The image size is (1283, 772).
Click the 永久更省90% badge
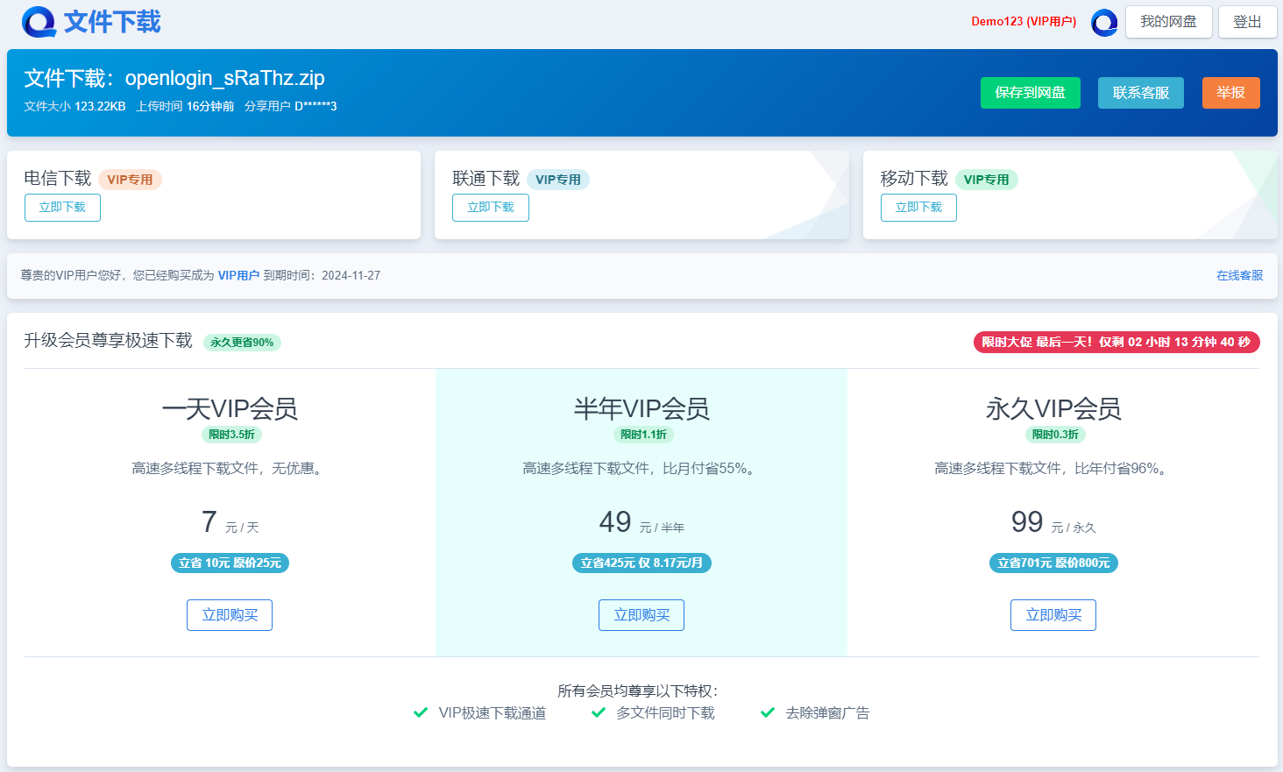click(x=242, y=343)
